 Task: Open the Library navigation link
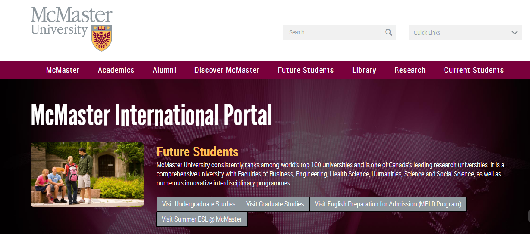tap(364, 70)
